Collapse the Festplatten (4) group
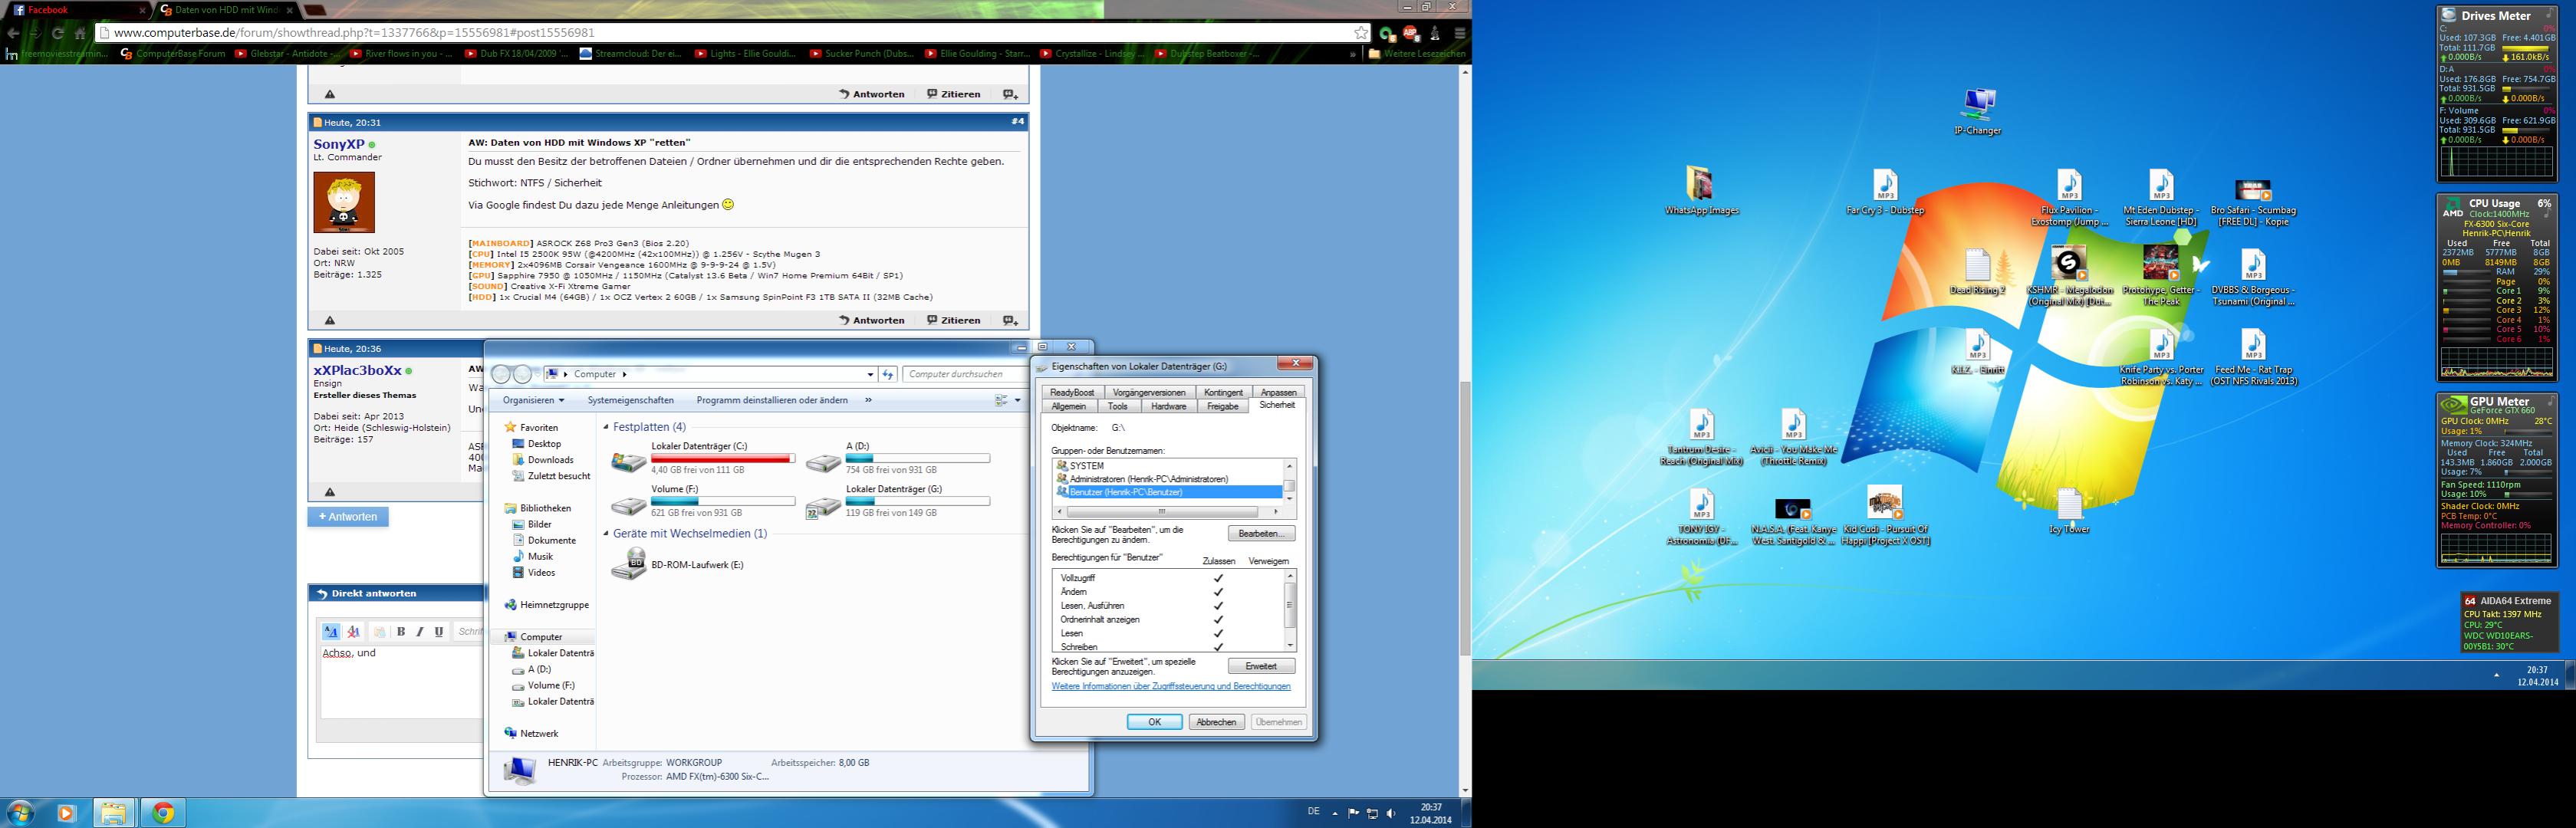 click(x=606, y=427)
